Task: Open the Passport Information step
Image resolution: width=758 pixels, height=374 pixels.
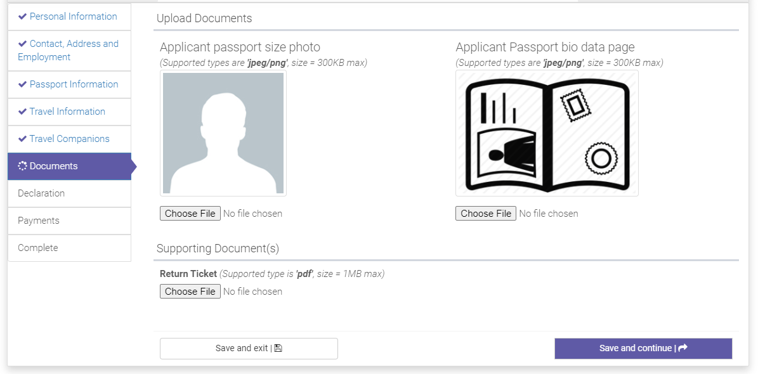Action: pyautogui.click(x=69, y=84)
